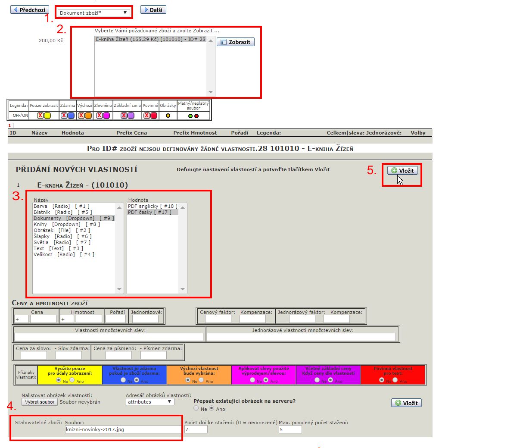
Task: Open the 'Dokument zboží' dropdown
Action: coord(94,13)
